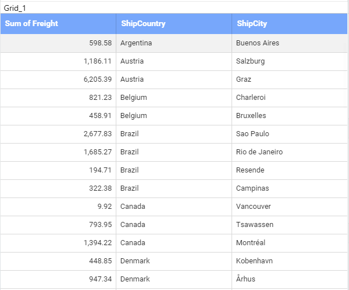Select the Sao Paulo city cell
This screenshot has width=349, height=290.
[253, 134]
